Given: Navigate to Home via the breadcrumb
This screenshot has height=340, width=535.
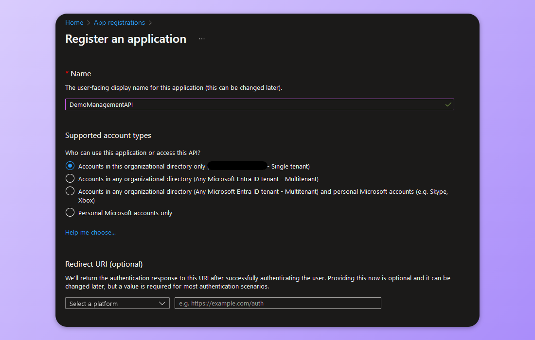Looking at the screenshot, I should (74, 22).
